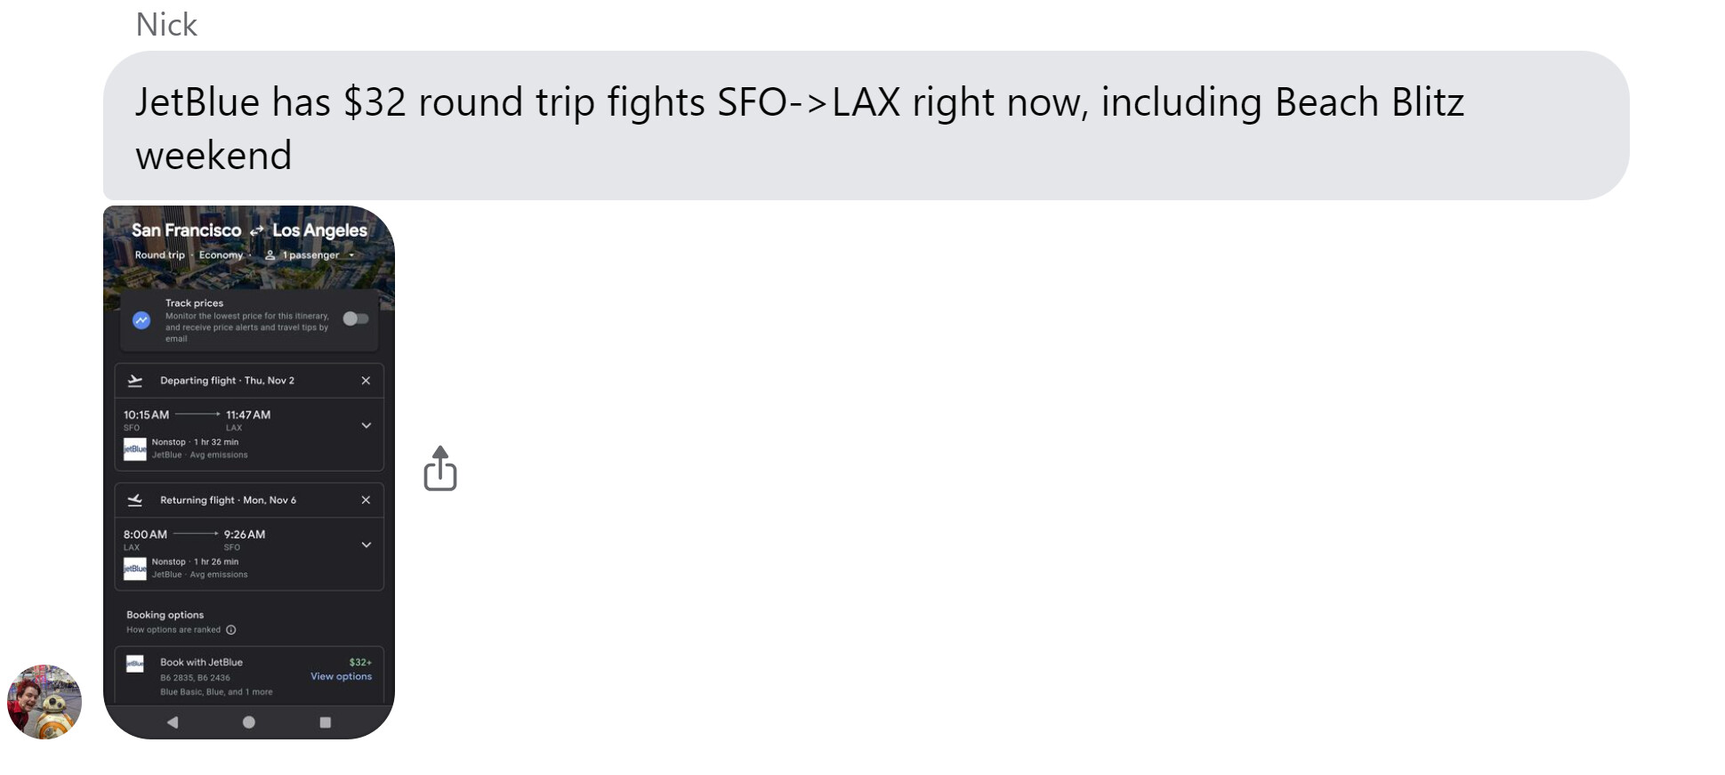
Task: Click the swap arrows between city names
Action: point(257,230)
